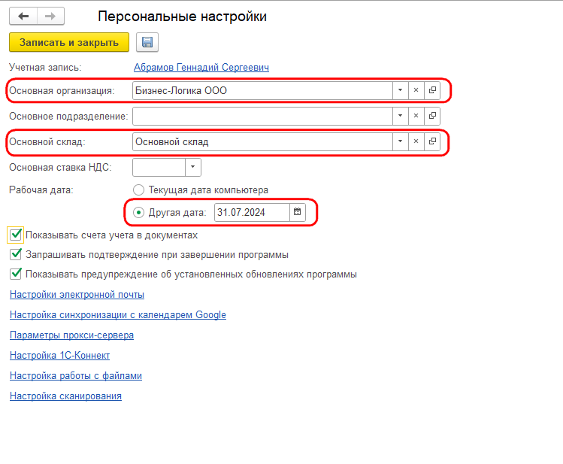
Task: Click the empty Основная ставка НДС field
Action: [x=159, y=167]
